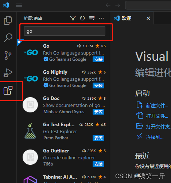This screenshot has width=171, height=183.
Task: Click the Go Doc 5 star rating
Action: point(102,99)
